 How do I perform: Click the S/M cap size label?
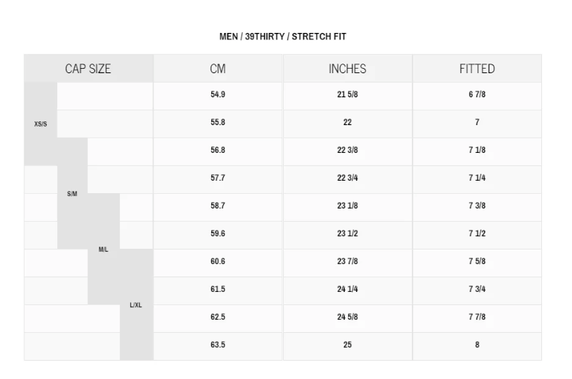click(72, 194)
